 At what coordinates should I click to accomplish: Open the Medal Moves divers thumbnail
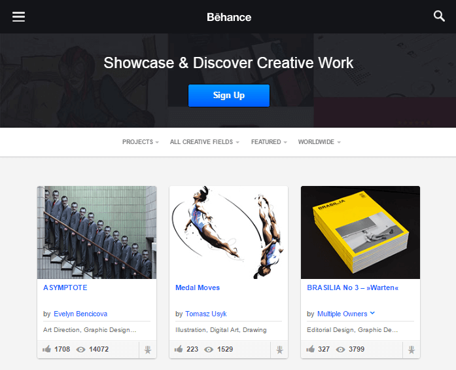tap(228, 232)
